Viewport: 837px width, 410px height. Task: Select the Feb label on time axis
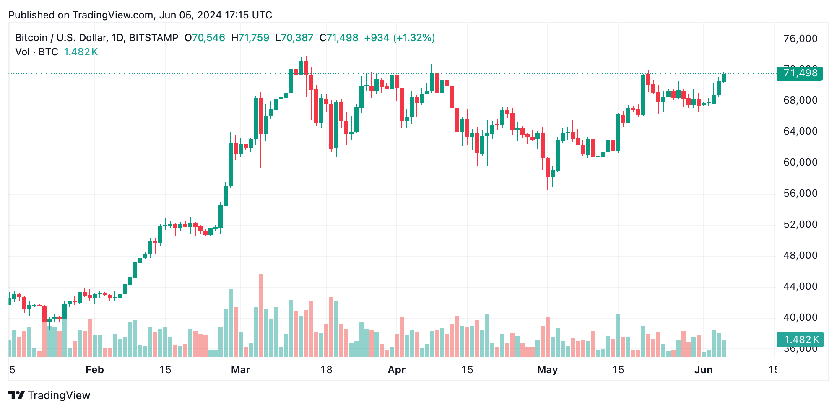coord(94,370)
